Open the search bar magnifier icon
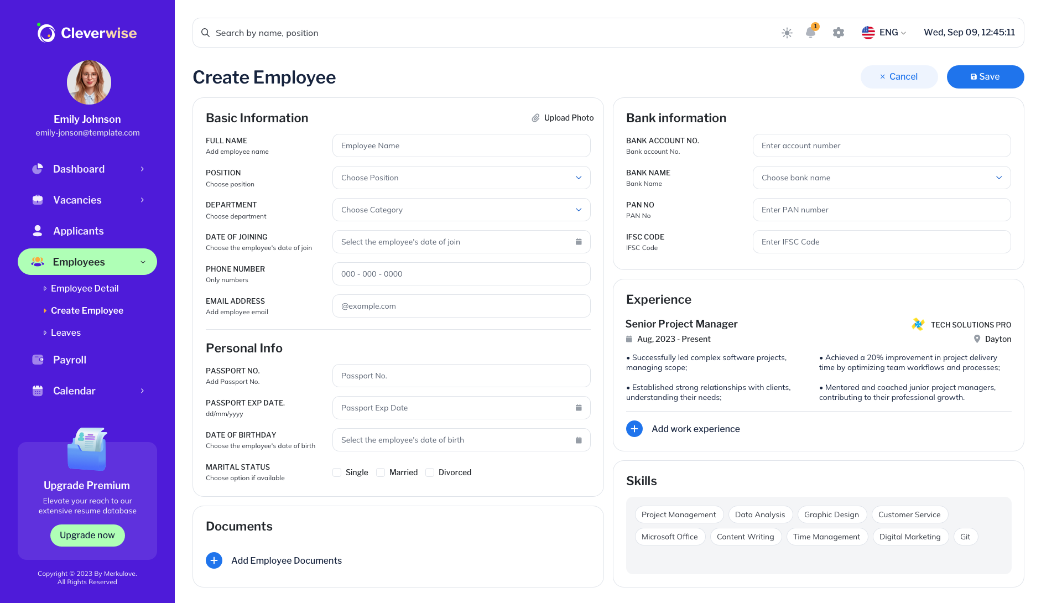Viewport: 1062px width, 603px height. tap(205, 33)
